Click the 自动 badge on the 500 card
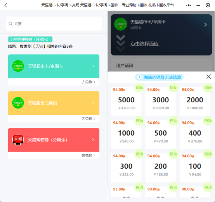 [173, 121]
